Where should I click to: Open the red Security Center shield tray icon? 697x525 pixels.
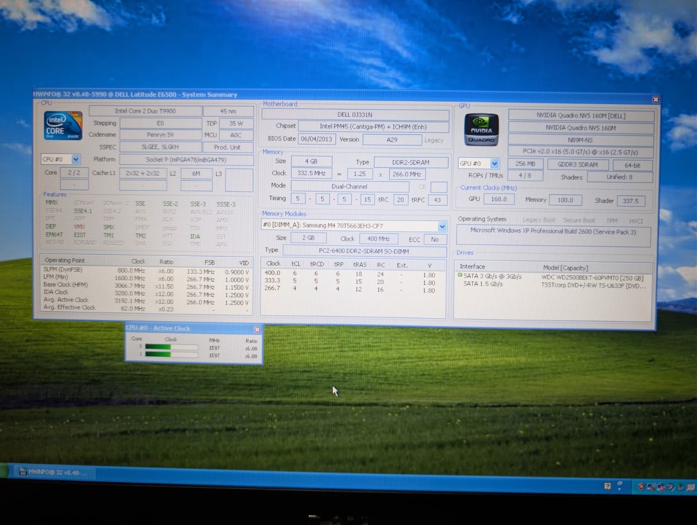click(x=641, y=487)
